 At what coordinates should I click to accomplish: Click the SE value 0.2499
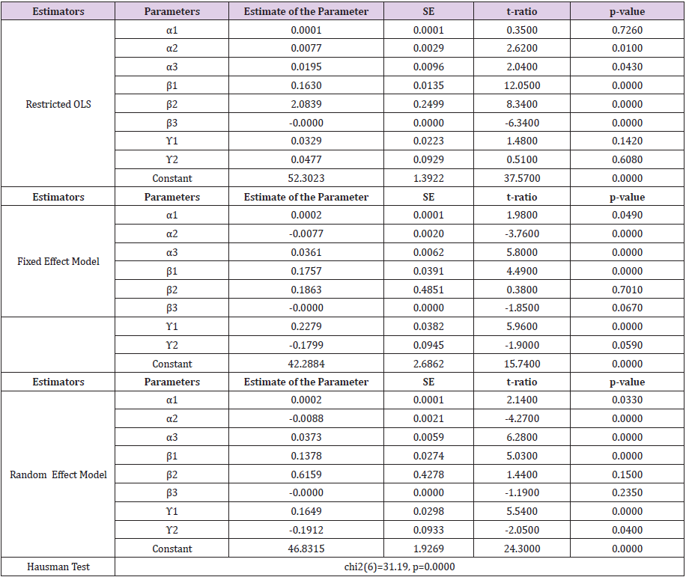(428, 105)
